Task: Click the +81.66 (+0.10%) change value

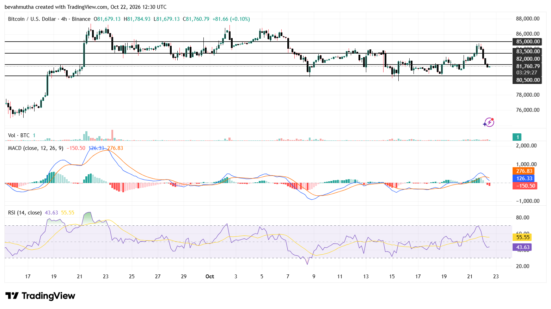Action: coord(231,19)
